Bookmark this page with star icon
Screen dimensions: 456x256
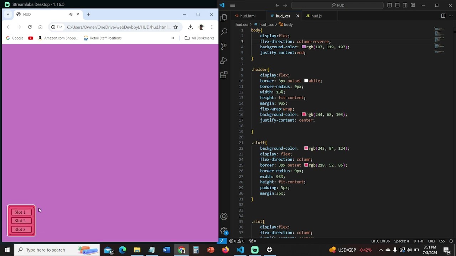pyautogui.click(x=176, y=27)
